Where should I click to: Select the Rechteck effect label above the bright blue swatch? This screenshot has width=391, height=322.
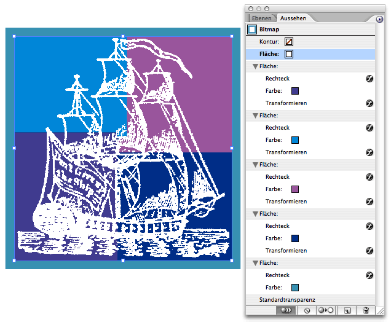click(277, 128)
